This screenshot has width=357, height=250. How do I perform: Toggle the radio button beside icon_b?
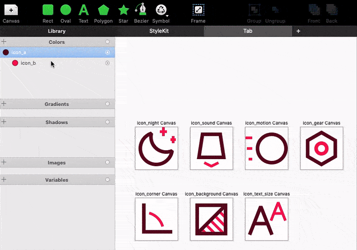click(108, 63)
